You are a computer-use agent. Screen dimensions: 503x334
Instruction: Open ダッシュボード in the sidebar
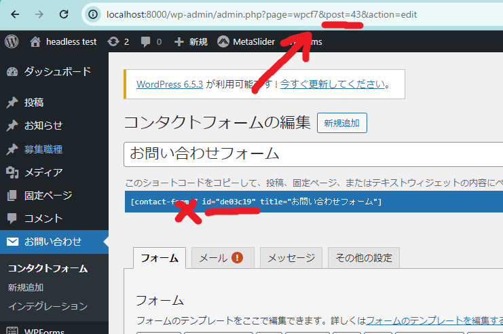58,71
